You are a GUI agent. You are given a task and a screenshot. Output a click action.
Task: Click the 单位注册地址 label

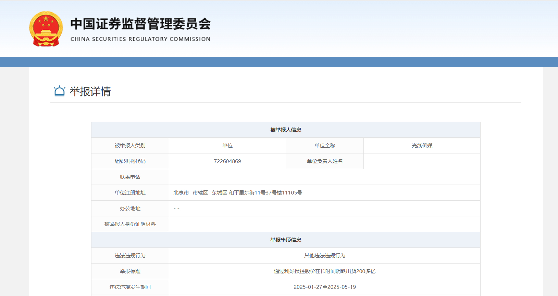(130, 193)
